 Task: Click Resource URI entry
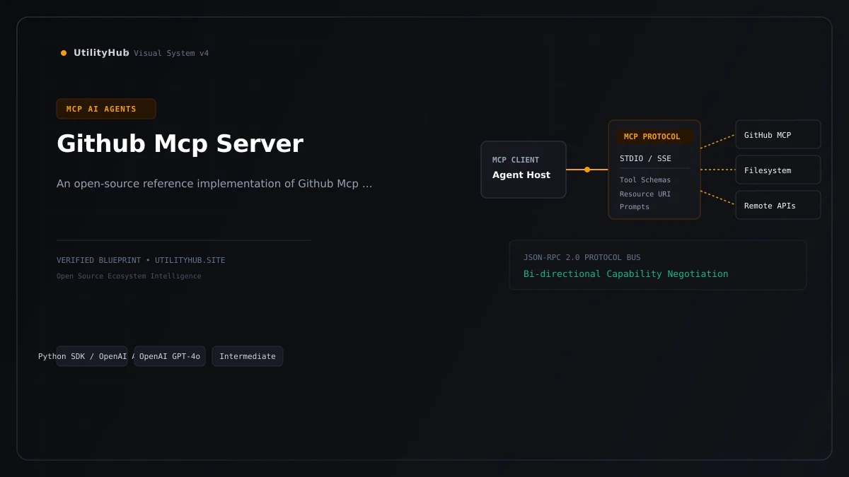645,194
